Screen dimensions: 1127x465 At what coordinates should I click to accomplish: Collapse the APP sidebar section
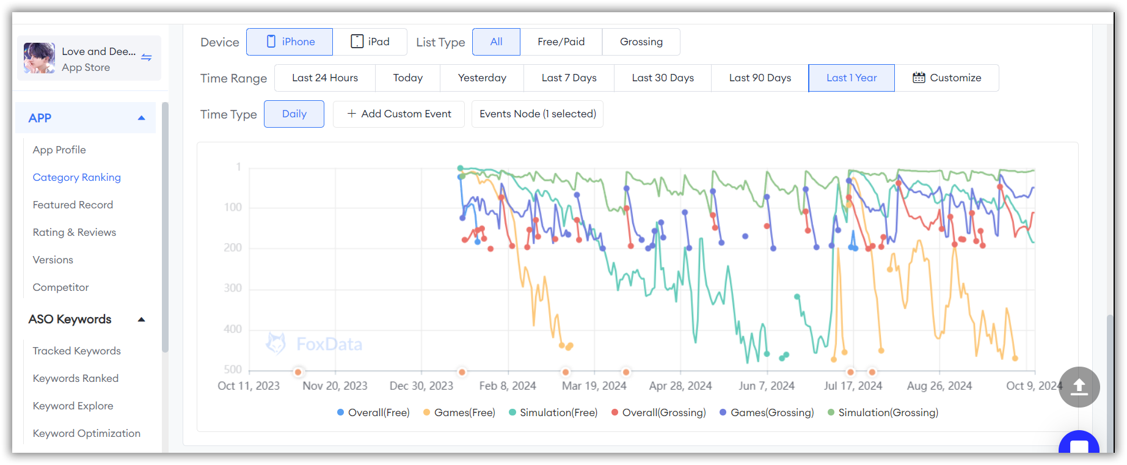coord(142,118)
